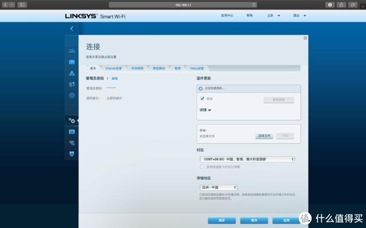Screen dimensions: 366x228
Task: Switch to the 高级路由 tab
Action: (x=159, y=68)
